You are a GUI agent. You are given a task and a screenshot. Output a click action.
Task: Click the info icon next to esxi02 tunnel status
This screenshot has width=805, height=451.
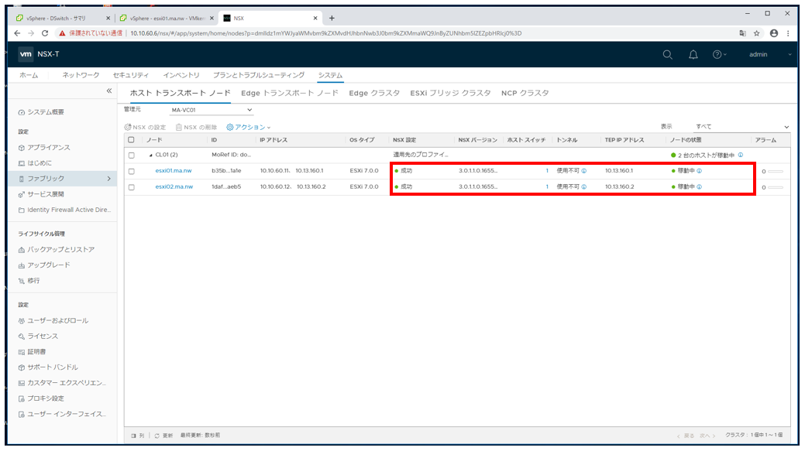click(x=583, y=187)
